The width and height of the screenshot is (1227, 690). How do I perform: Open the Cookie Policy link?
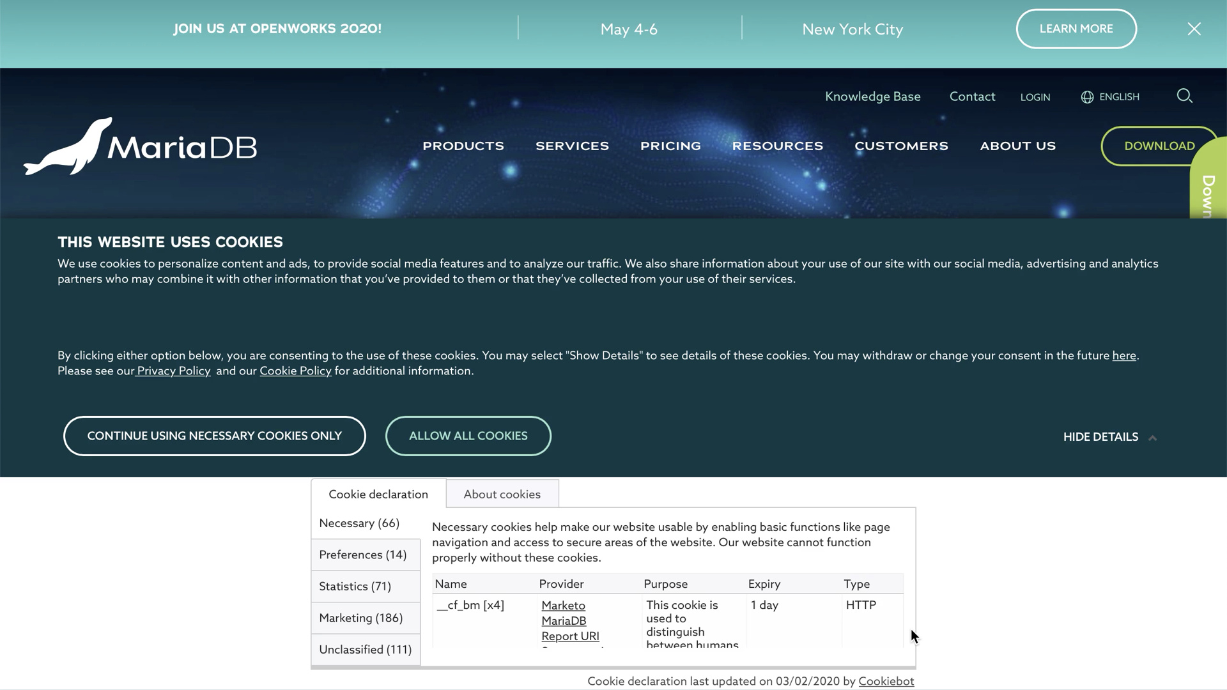[295, 371]
